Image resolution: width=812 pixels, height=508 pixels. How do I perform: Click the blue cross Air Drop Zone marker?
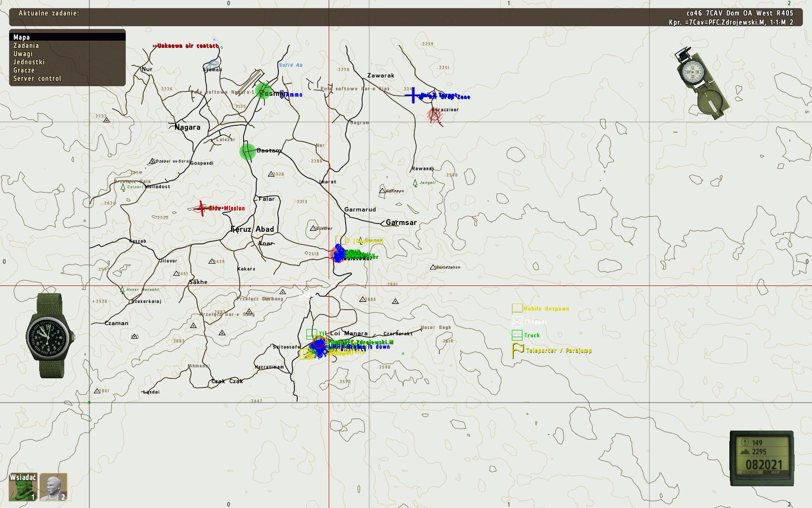(412, 95)
